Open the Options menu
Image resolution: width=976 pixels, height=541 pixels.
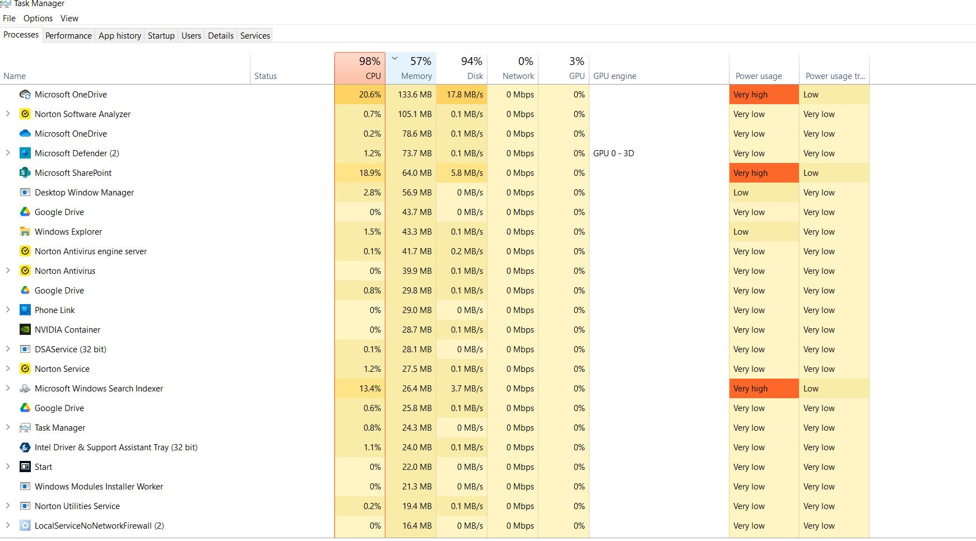[38, 18]
